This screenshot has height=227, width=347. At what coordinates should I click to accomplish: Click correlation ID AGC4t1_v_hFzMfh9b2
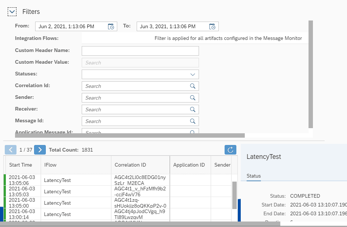140,191
